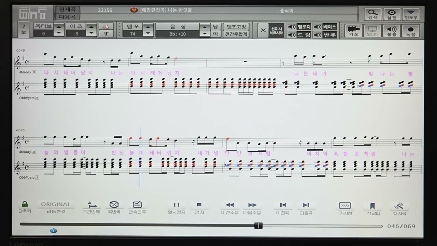This screenshot has height=246, width=437.
Task: Mute the 반주 accompaniment track
Action: pyautogui.click(x=325, y=35)
